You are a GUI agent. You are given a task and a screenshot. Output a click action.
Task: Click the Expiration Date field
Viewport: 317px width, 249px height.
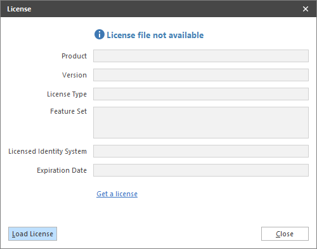[x=201, y=170]
